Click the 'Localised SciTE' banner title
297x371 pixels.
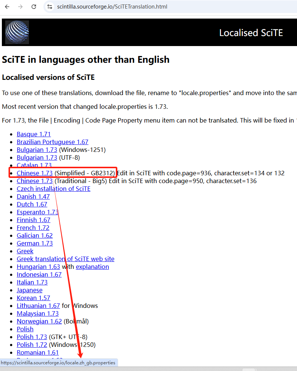(x=251, y=33)
